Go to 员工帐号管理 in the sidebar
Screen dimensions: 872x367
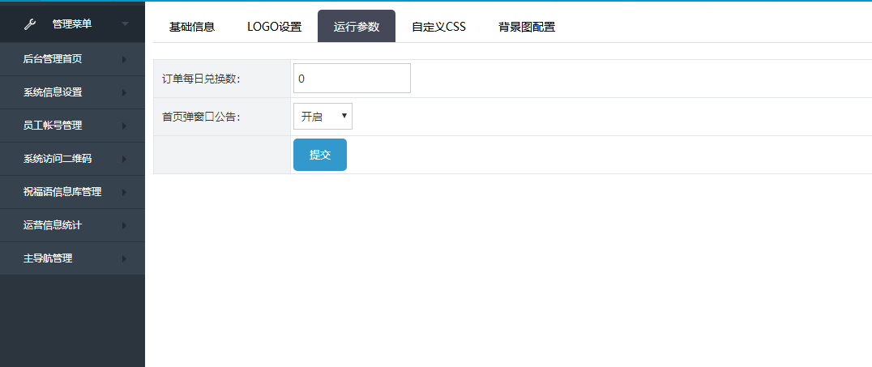72,126
